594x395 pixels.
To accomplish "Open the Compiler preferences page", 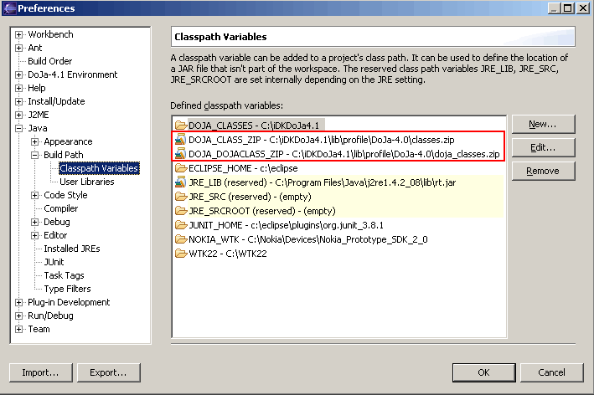I will tap(61, 208).
